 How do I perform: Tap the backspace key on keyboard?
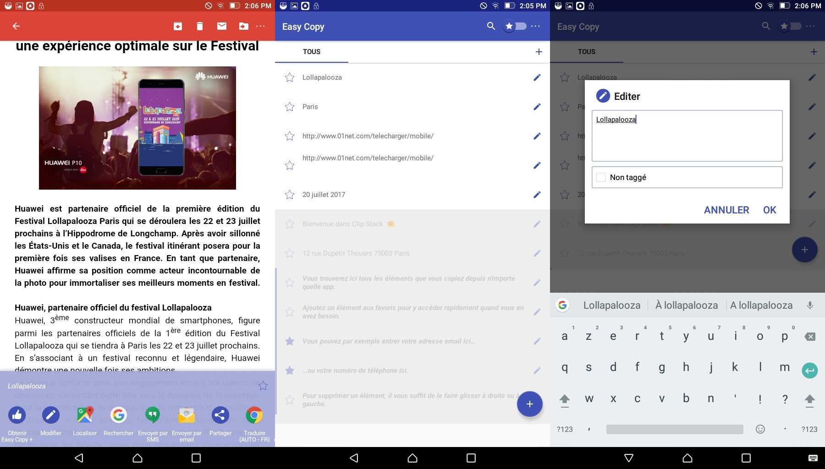point(810,337)
